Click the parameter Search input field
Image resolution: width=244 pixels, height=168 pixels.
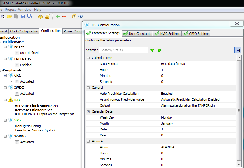[124, 50]
